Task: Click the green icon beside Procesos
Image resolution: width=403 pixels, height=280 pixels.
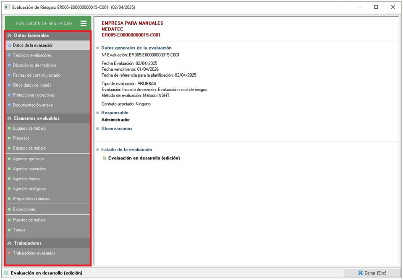Action: coord(9,139)
